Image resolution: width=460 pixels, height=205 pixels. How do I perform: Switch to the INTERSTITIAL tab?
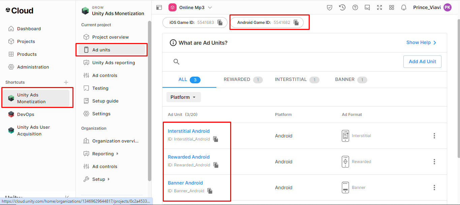pyautogui.click(x=291, y=80)
